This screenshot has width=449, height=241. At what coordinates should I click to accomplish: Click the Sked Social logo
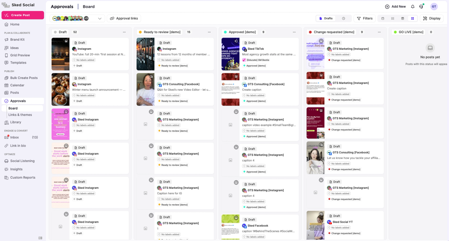[18, 5]
